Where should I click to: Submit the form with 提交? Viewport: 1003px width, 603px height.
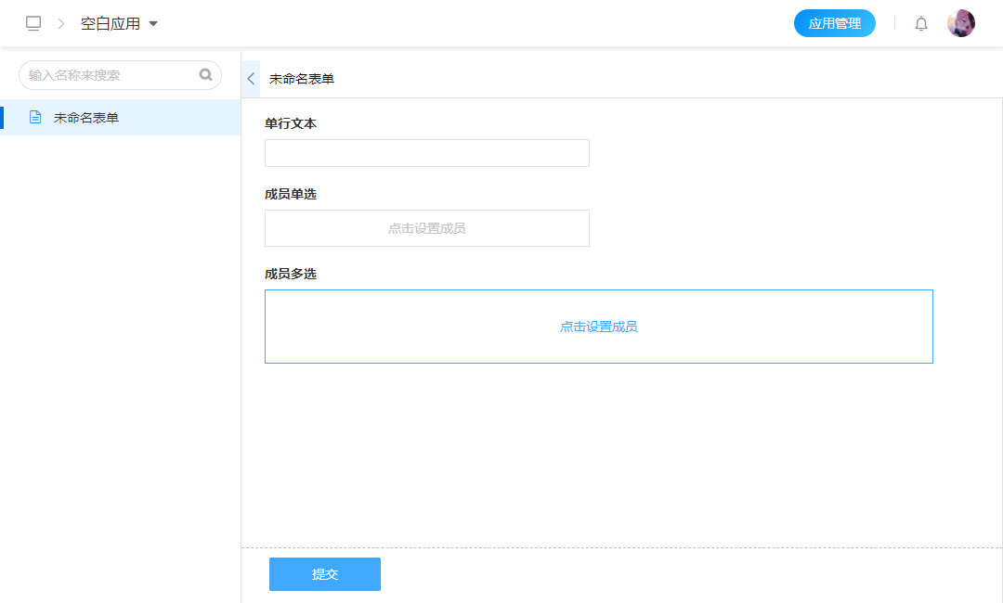click(324, 574)
